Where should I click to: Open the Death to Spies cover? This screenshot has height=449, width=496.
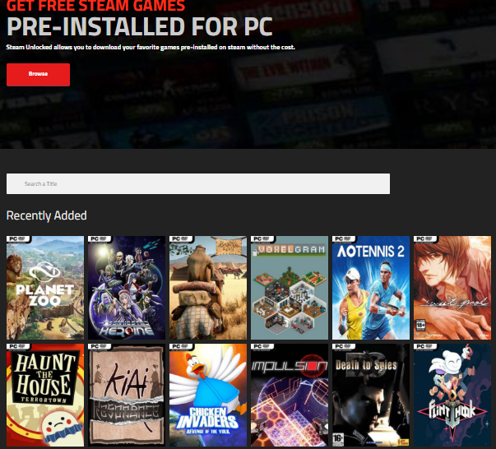371,396
